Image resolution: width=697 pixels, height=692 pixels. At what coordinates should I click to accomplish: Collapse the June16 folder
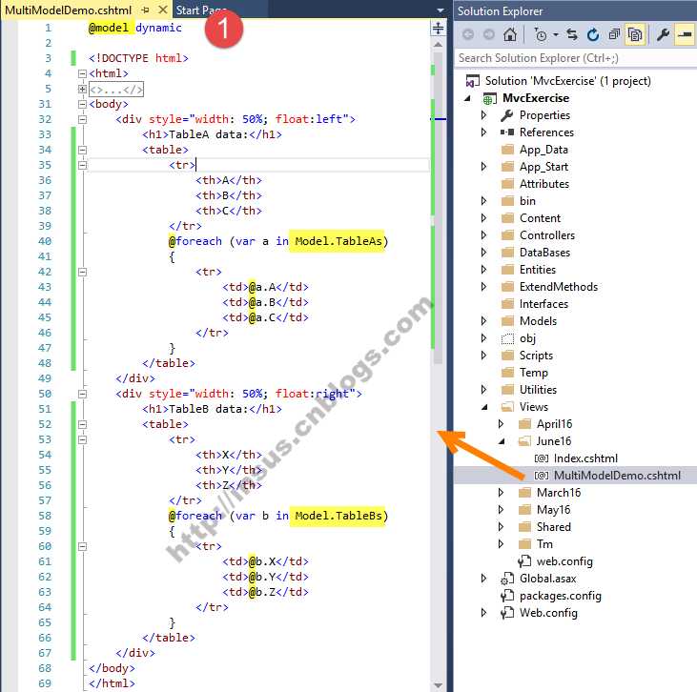(502, 441)
